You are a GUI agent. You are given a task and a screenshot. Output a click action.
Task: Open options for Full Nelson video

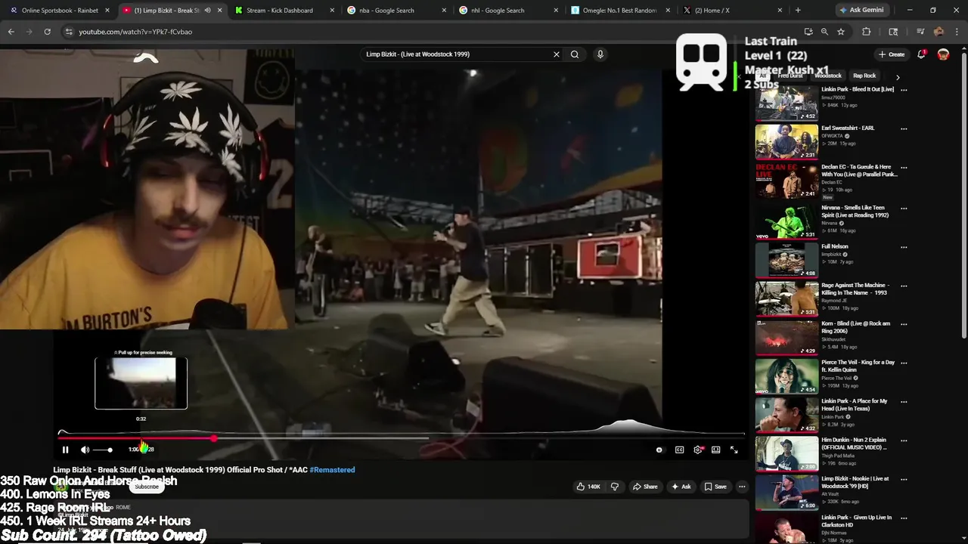click(904, 247)
